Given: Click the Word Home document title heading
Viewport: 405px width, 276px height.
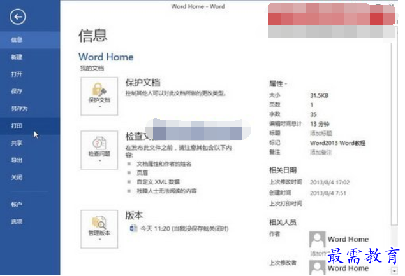Looking at the screenshot, I should point(106,57).
